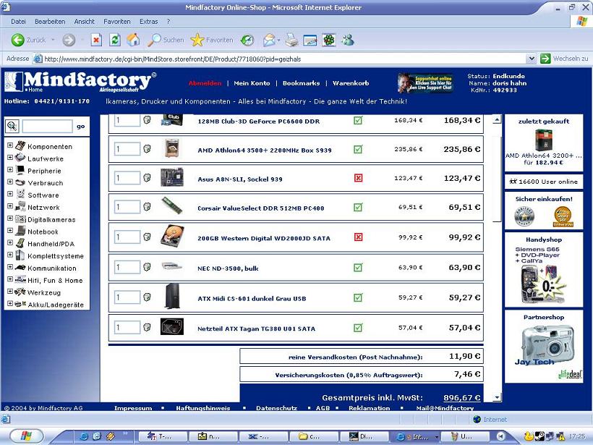Expand the Netzwerk category tree

[x=10, y=206]
